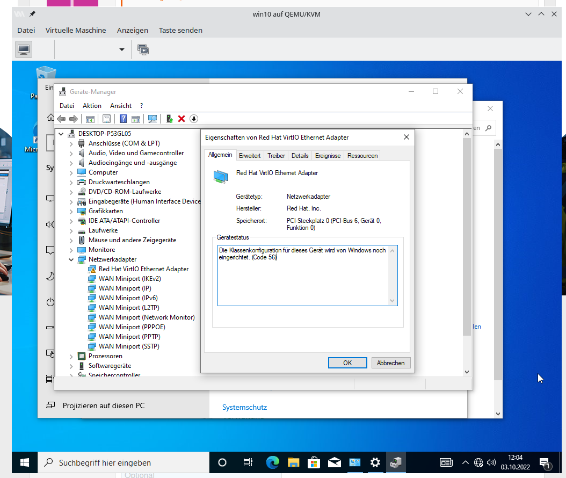Expand the Prozessoren node
The image size is (566, 478).
(x=71, y=356)
